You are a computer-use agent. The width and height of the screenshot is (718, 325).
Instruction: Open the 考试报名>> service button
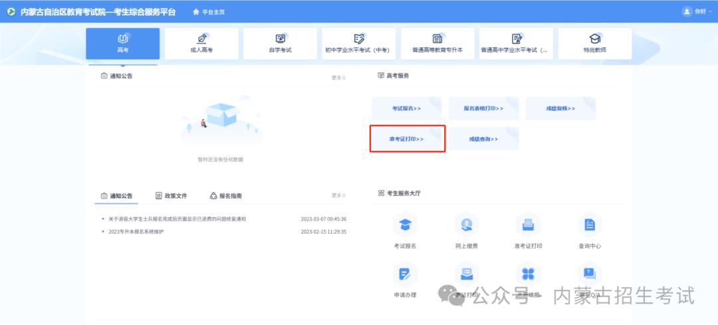(407, 108)
